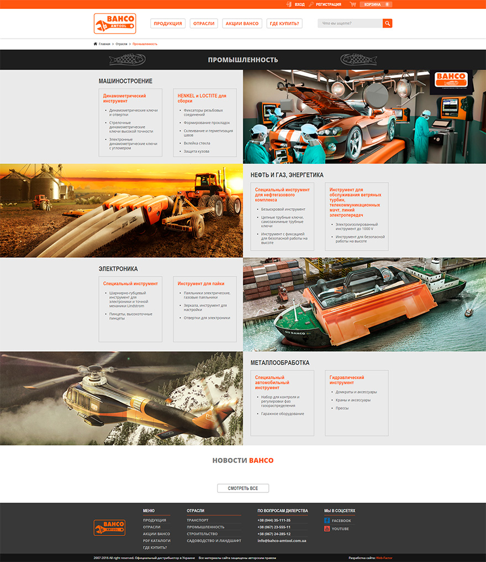
Task: Click the helicopter image
Action: (x=121, y=399)
